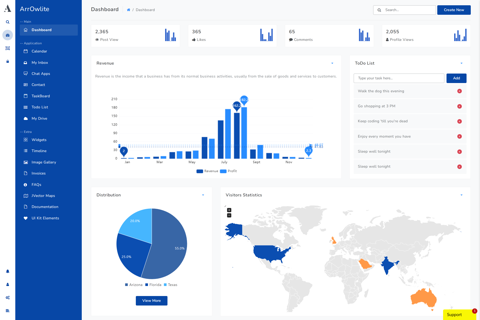This screenshot has height=320, width=480.
Task: Click the search icon in left rail
Action: pyautogui.click(x=8, y=22)
